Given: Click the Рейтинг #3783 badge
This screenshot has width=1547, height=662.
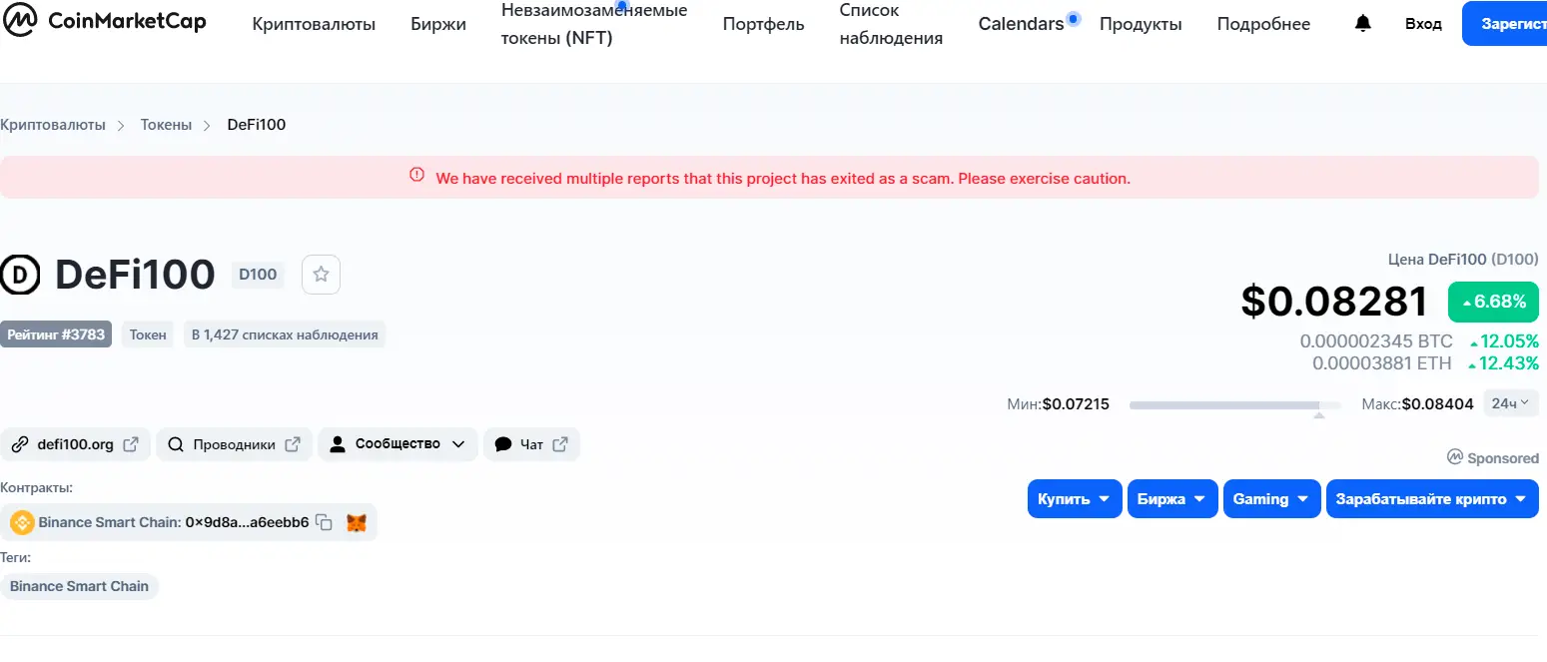Looking at the screenshot, I should point(56,334).
